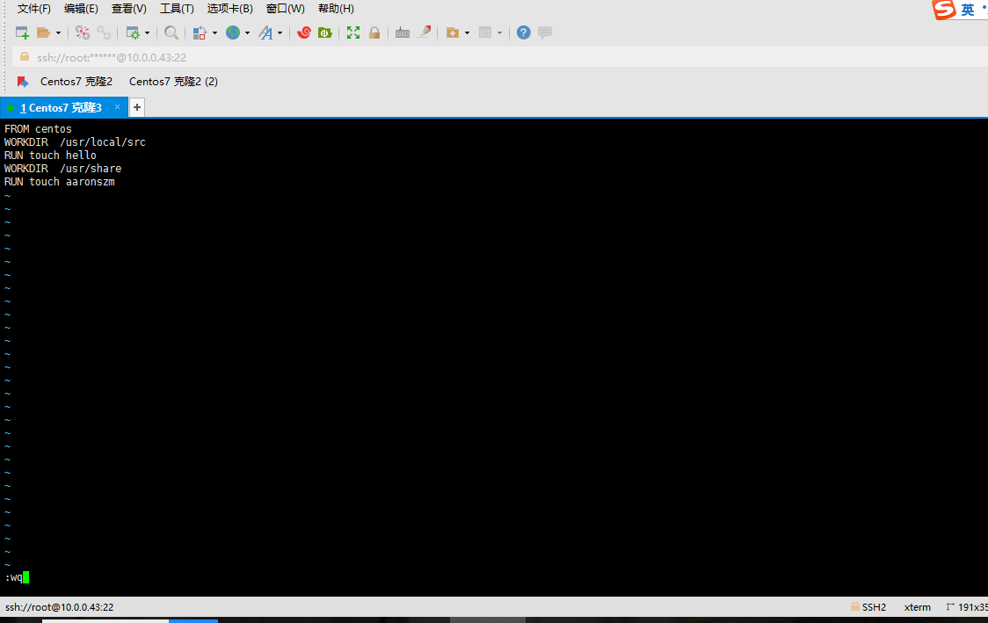The height and width of the screenshot is (623, 988).
Task: Click the color scheme icon
Action: pyautogui.click(x=200, y=33)
